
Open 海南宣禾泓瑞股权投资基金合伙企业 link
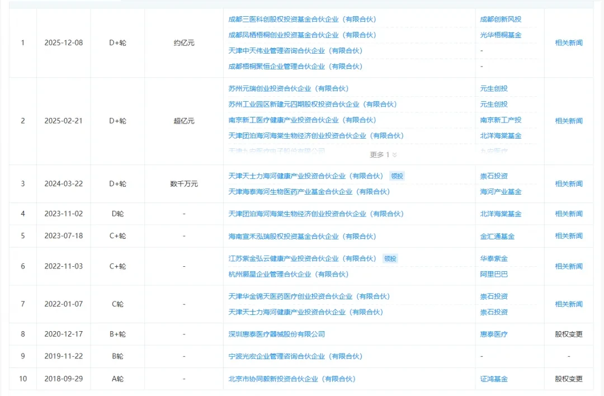tap(302, 237)
